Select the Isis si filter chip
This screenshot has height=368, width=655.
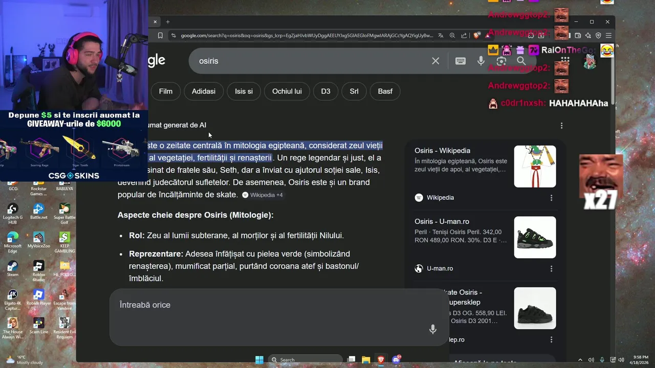tap(244, 91)
